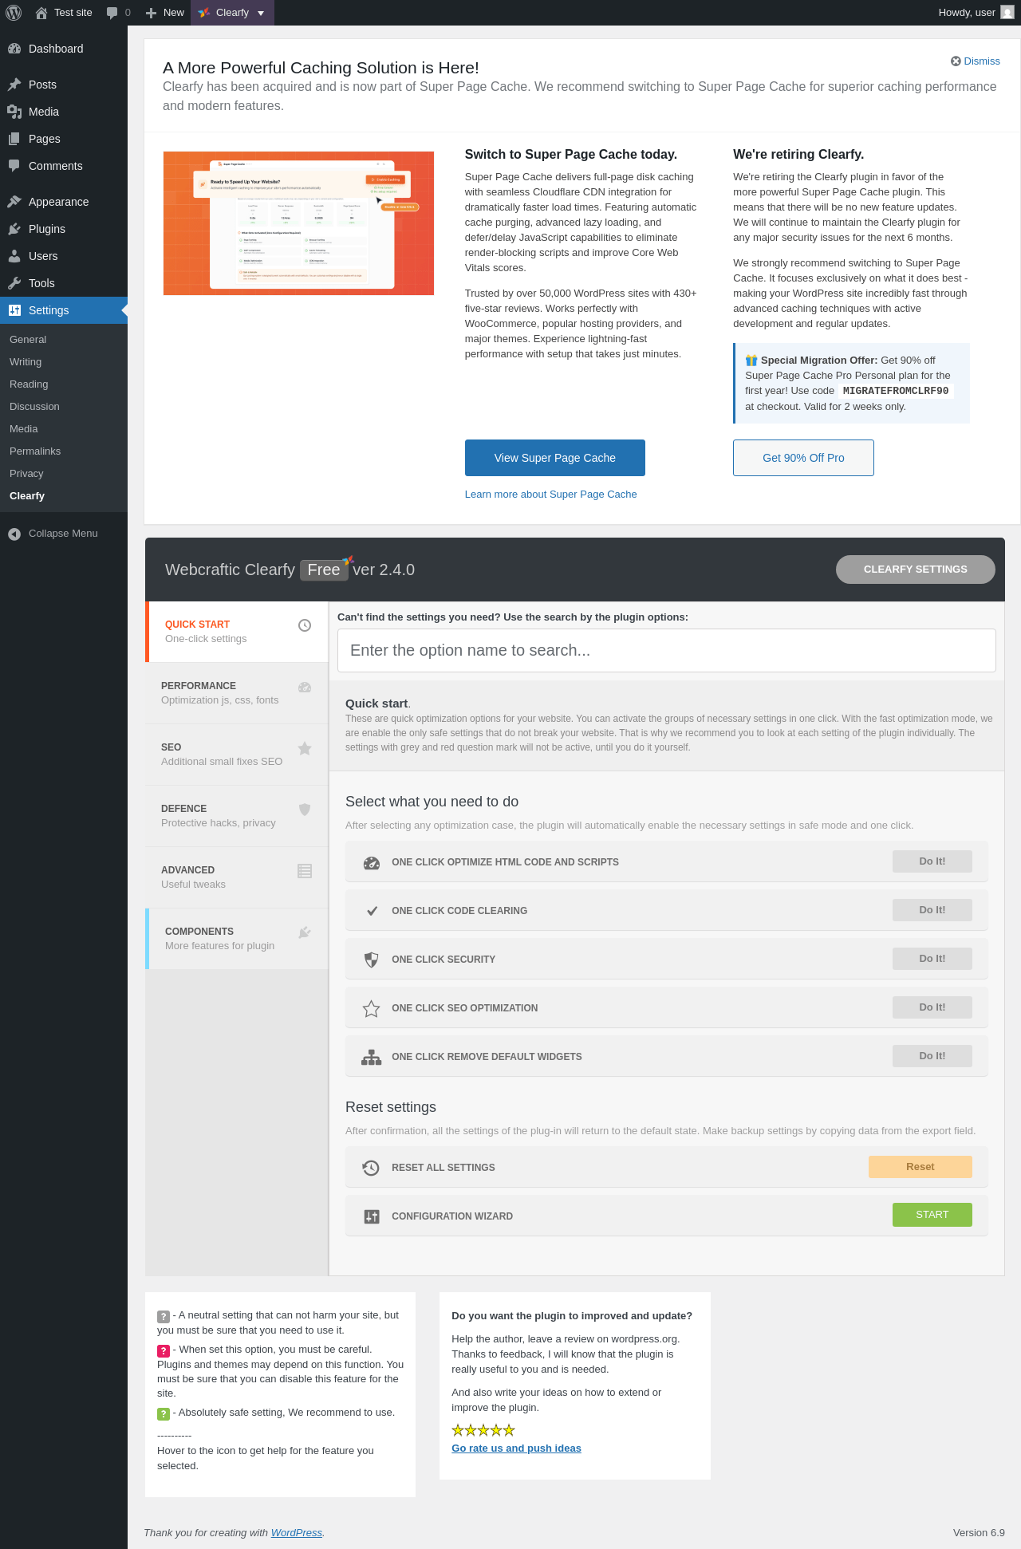Click the shield icon beside Defence

pyautogui.click(x=305, y=810)
